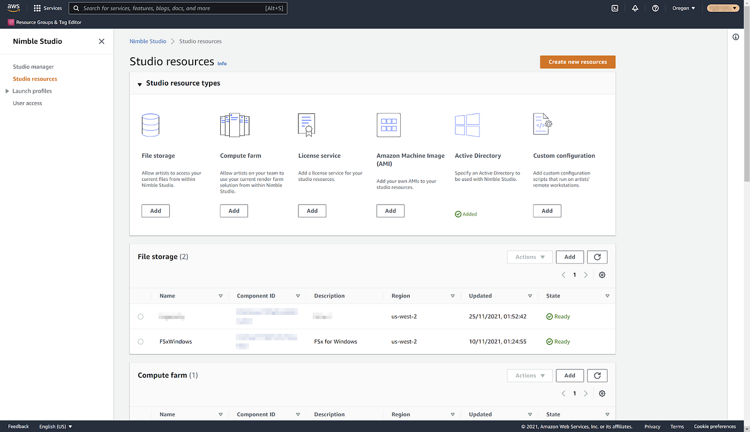Viewport: 750px width, 432px height.
Task: Refresh the Compute farm table
Action: [x=597, y=376]
